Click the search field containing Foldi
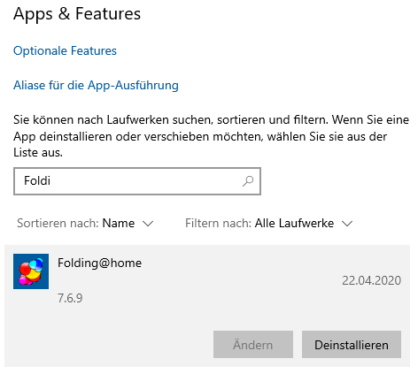 coord(137,181)
